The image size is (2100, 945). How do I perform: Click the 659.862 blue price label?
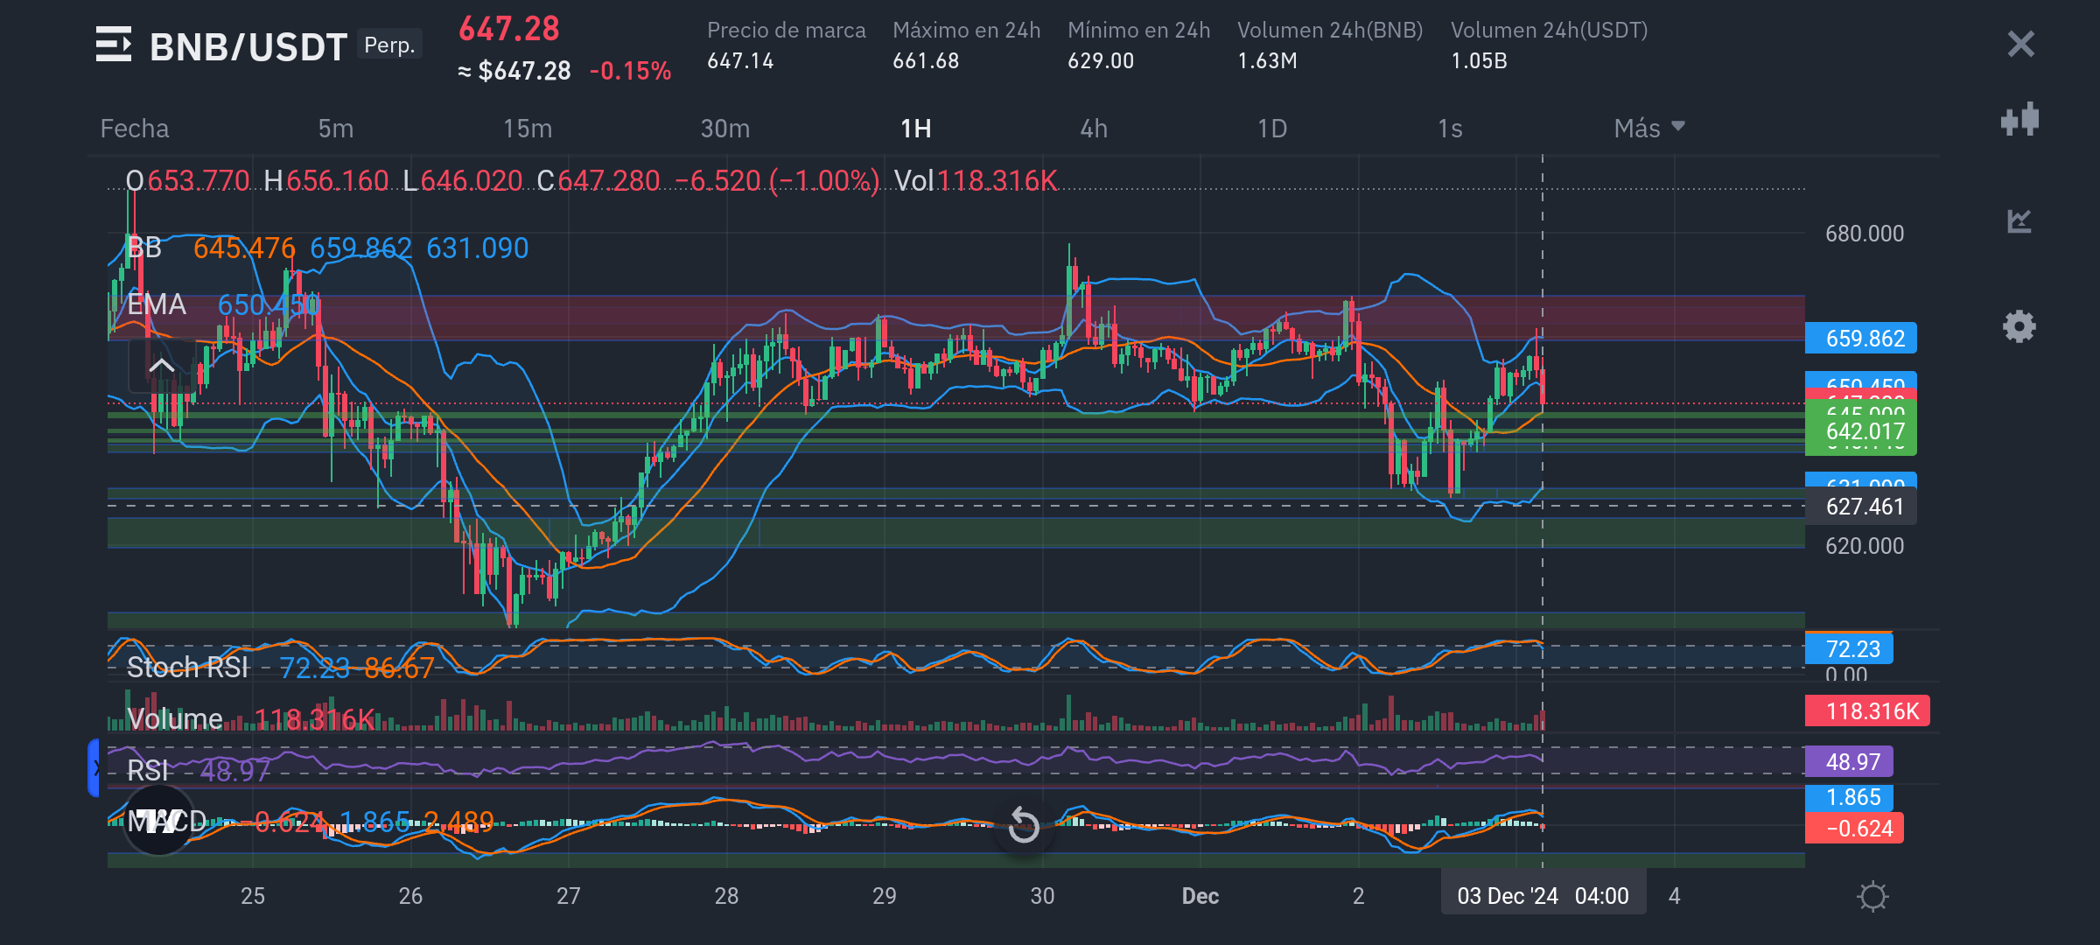[x=1861, y=339]
